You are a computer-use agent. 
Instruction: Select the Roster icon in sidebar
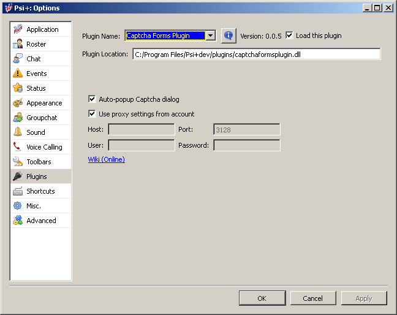coord(18,44)
